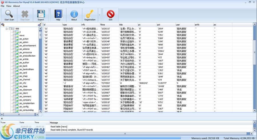Select the pe_complainitem table in the tree
The height and width of the screenshot is (140, 257).
click(x=27, y=103)
